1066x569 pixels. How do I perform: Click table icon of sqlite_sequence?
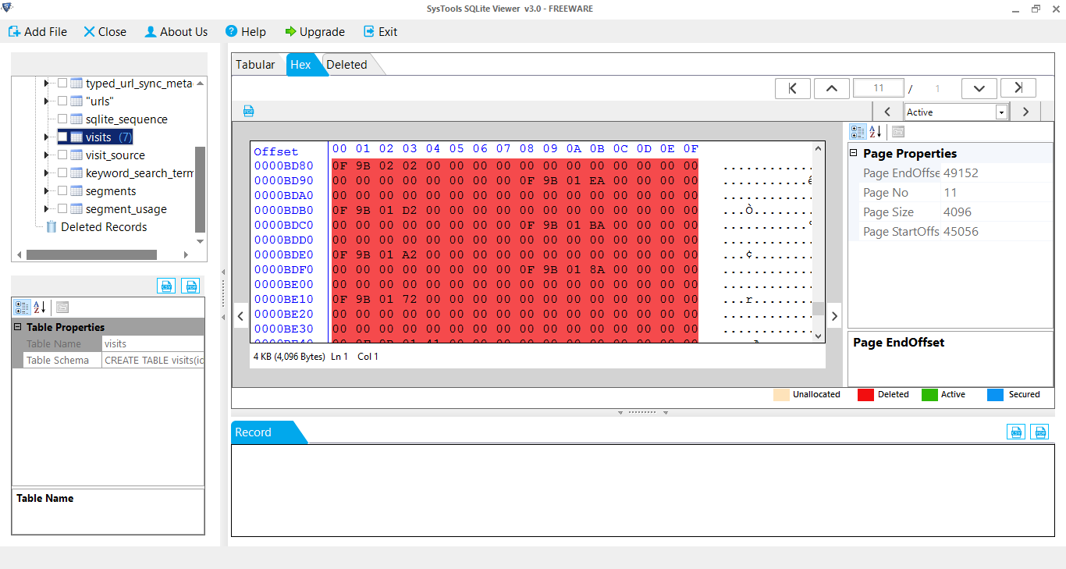pyautogui.click(x=76, y=119)
